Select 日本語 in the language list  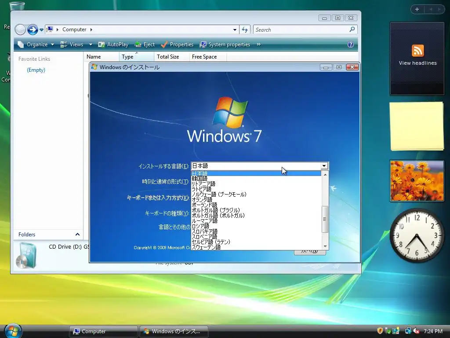point(256,173)
